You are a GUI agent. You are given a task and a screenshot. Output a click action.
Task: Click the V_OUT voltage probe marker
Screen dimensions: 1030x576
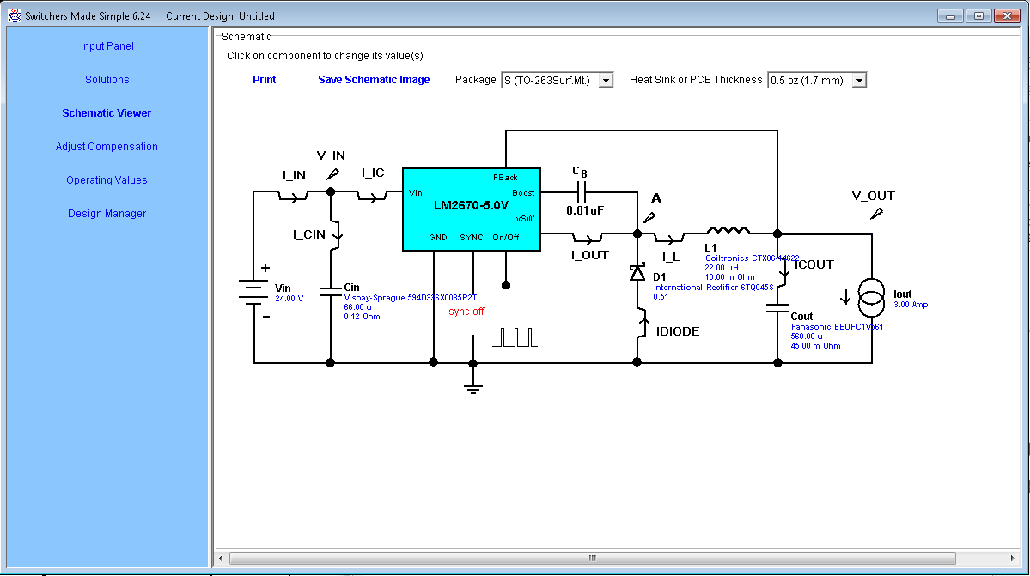(876, 213)
